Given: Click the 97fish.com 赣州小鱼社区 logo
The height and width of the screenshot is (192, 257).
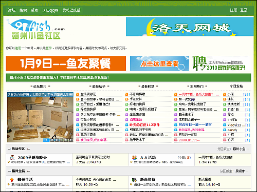Looking at the screenshot, I should tap(35, 29).
